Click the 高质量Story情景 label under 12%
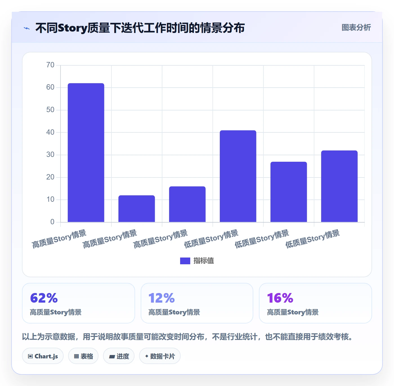This screenshot has width=394, height=386. [174, 312]
